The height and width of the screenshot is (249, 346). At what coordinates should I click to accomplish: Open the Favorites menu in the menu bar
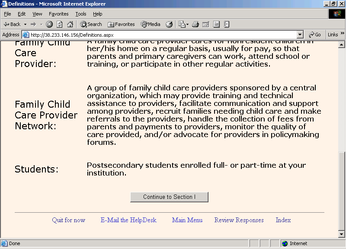(x=58, y=14)
